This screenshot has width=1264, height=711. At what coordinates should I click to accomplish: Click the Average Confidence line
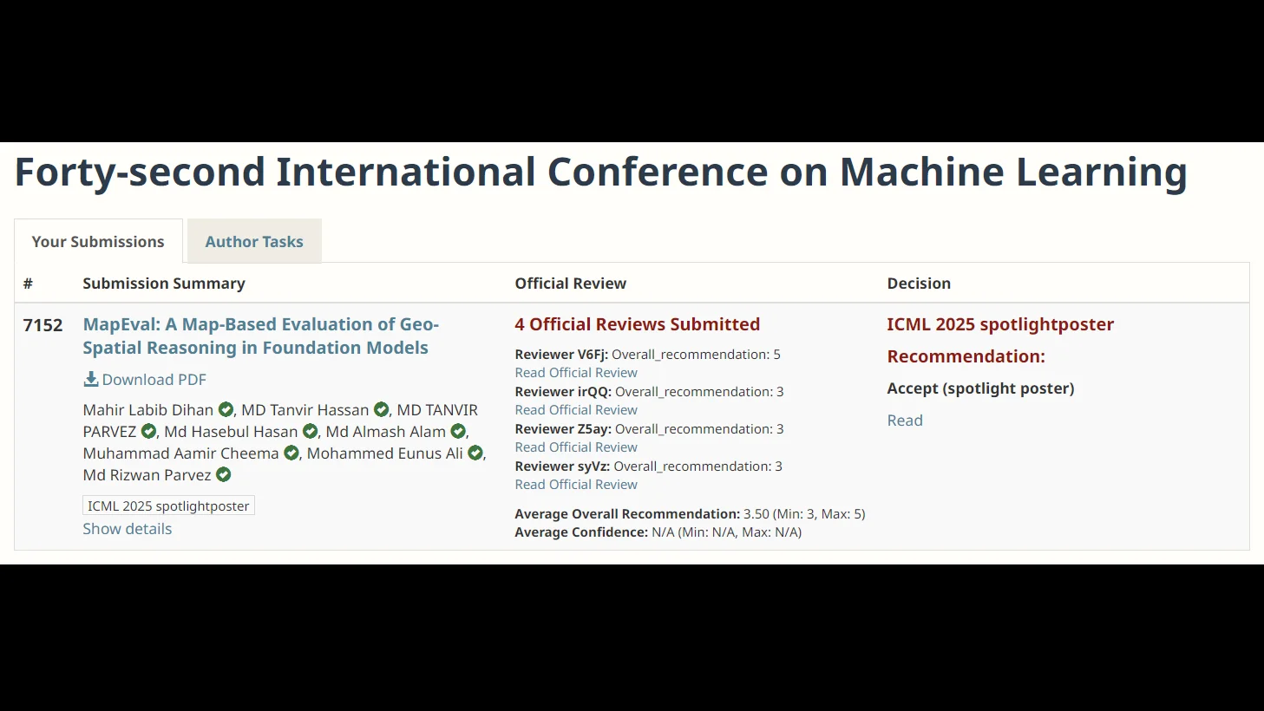tap(658, 532)
